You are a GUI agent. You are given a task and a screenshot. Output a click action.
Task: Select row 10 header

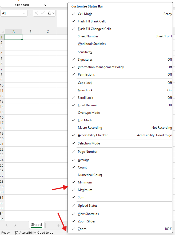[2, 85]
